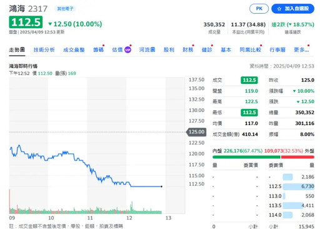Click the 其他電子 category tag
This screenshot has width=320, height=229.
click(x=65, y=9)
